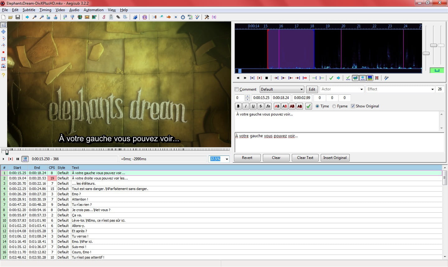Open the Automation Manager anime face icon

pos(145,17)
